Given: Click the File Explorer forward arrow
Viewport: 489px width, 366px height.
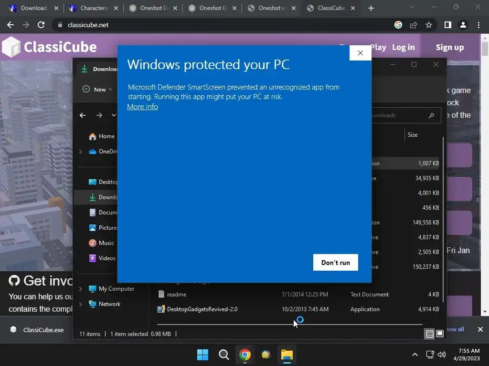Looking at the screenshot, I should pos(99,115).
